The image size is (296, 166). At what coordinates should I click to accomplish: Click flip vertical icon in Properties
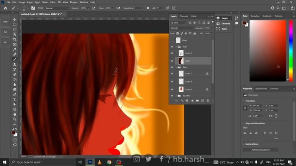(276, 116)
